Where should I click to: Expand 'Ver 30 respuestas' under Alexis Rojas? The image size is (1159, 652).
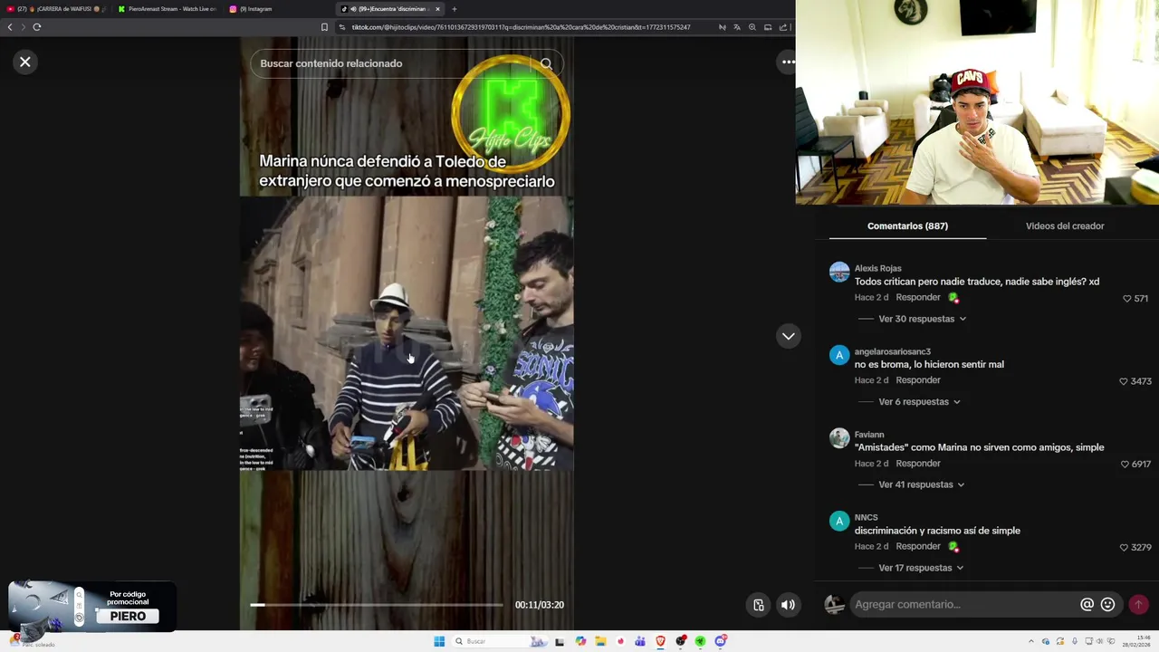tap(922, 319)
